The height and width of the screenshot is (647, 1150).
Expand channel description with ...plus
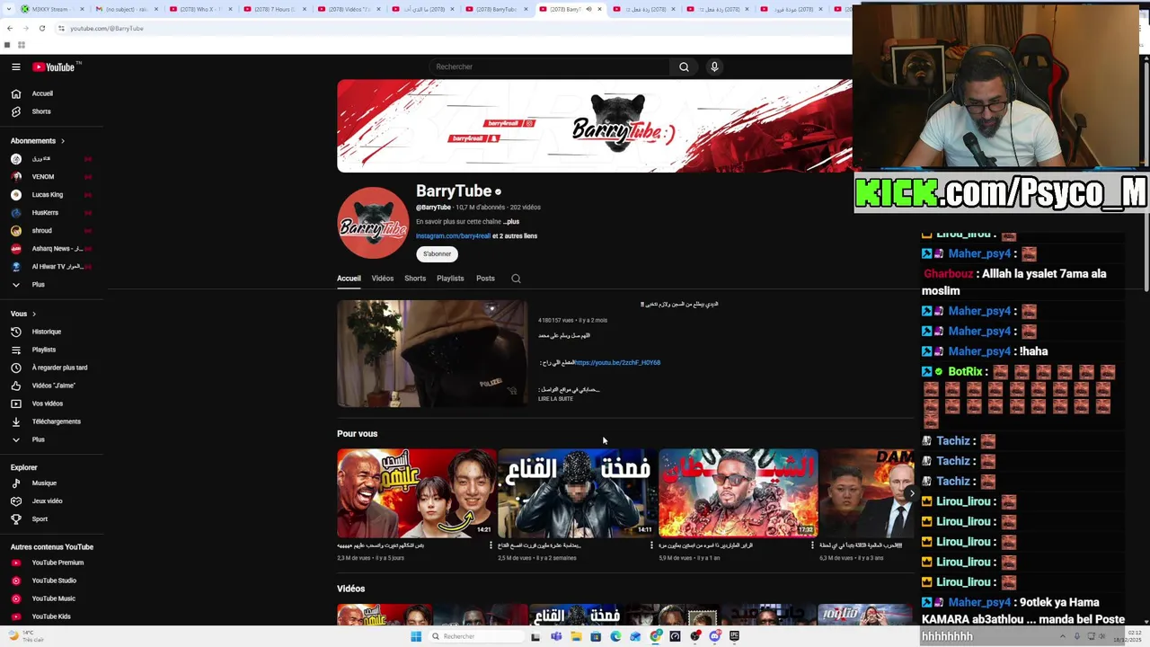510,221
